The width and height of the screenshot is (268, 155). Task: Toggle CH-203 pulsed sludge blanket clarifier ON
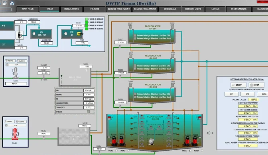pyautogui.click(x=135, y=94)
